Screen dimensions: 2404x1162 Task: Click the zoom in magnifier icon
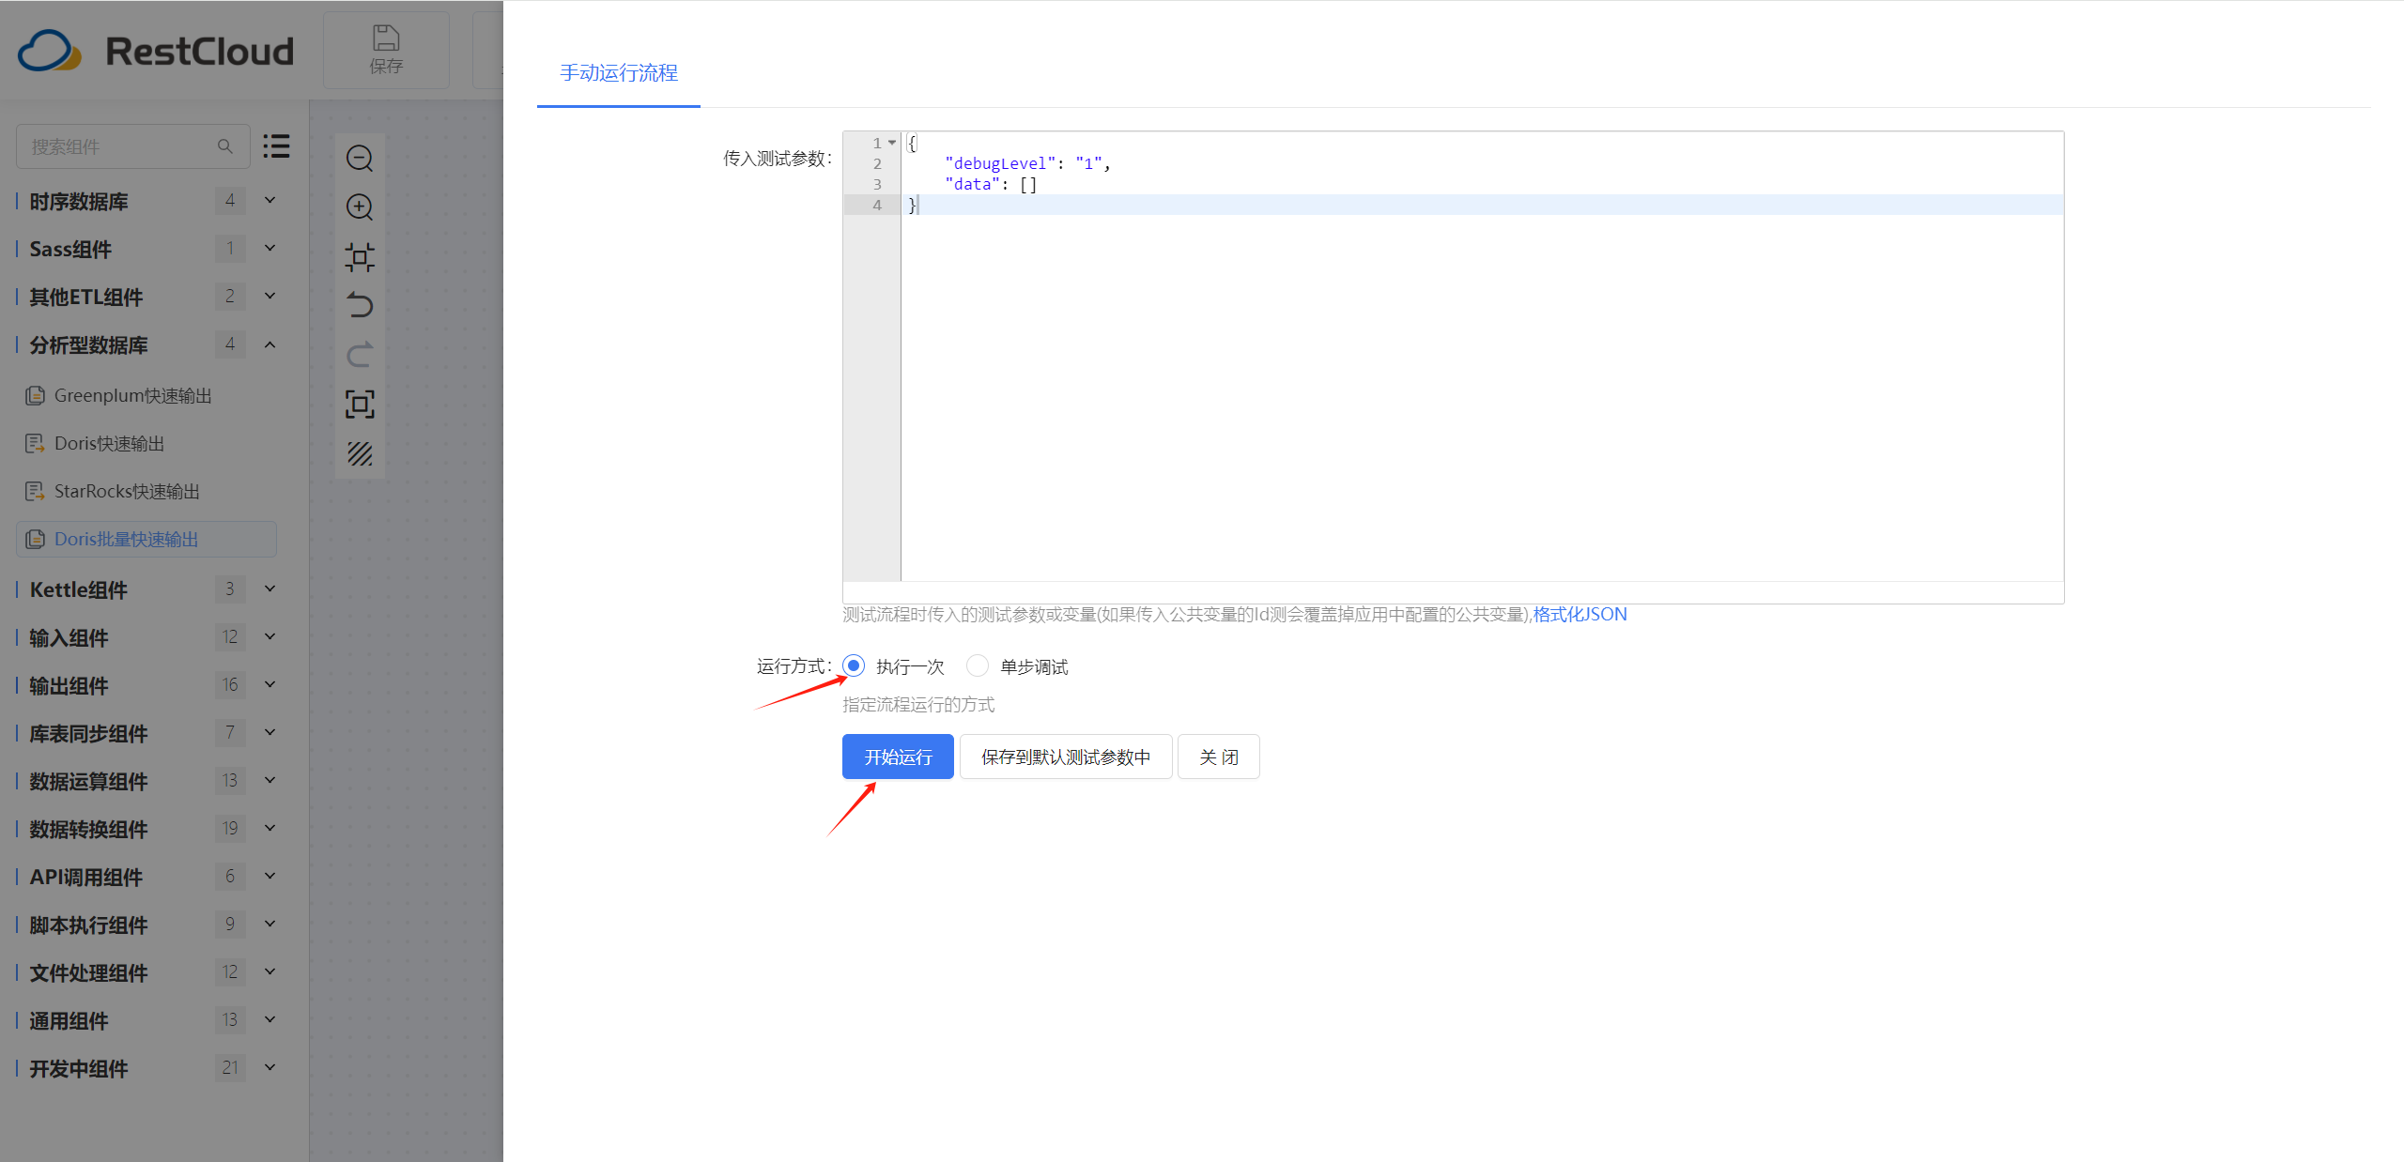360,207
